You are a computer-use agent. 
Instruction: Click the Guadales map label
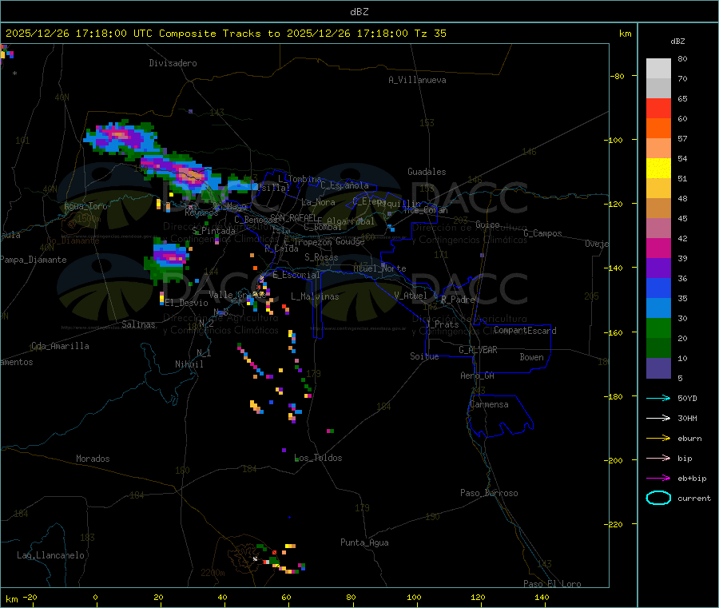click(427, 172)
